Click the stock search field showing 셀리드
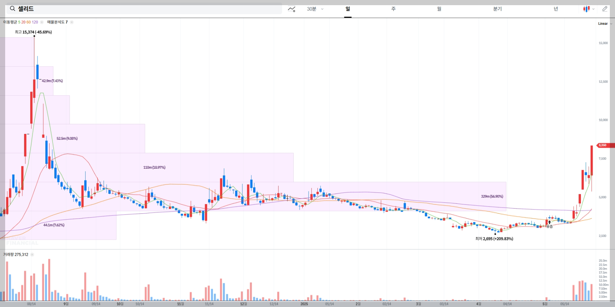The height and width of the screenshot is (307, 615). pos(144,9)
